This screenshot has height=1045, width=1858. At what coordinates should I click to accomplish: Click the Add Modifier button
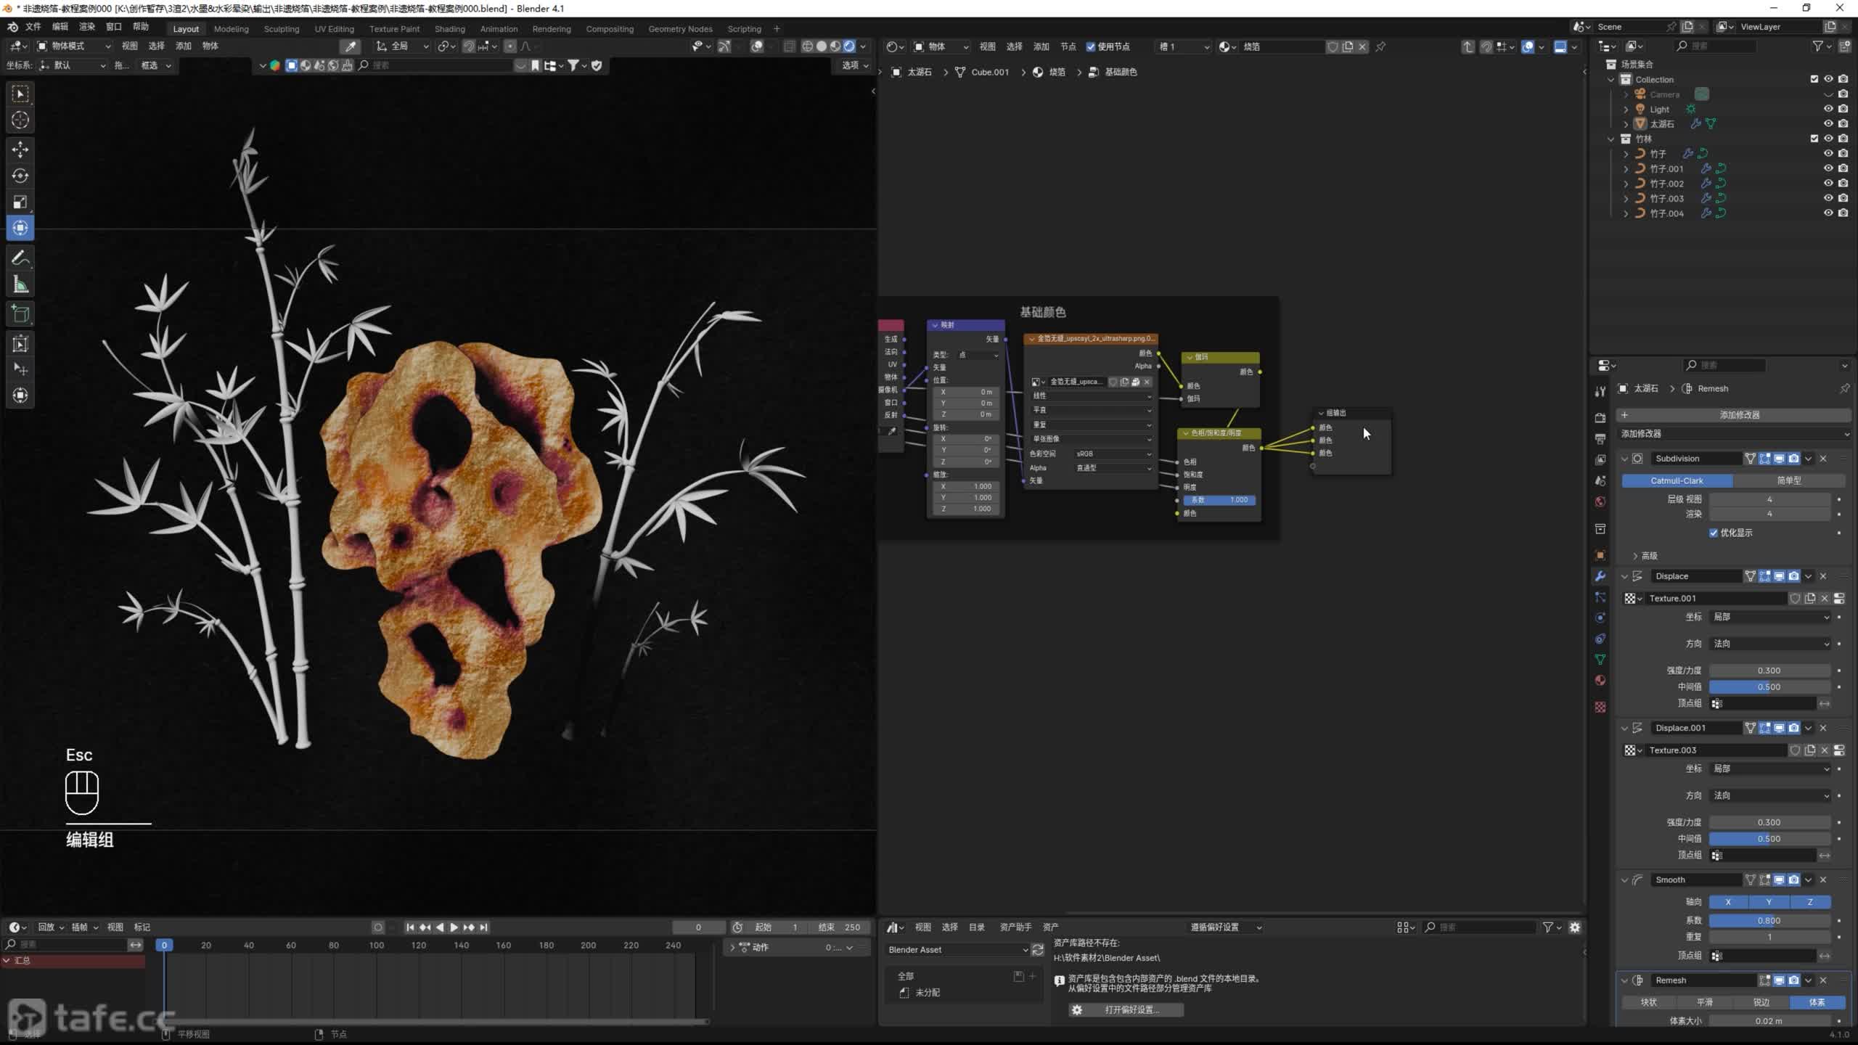1738,415
